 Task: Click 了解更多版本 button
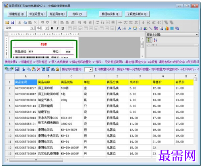coord(137,14)
